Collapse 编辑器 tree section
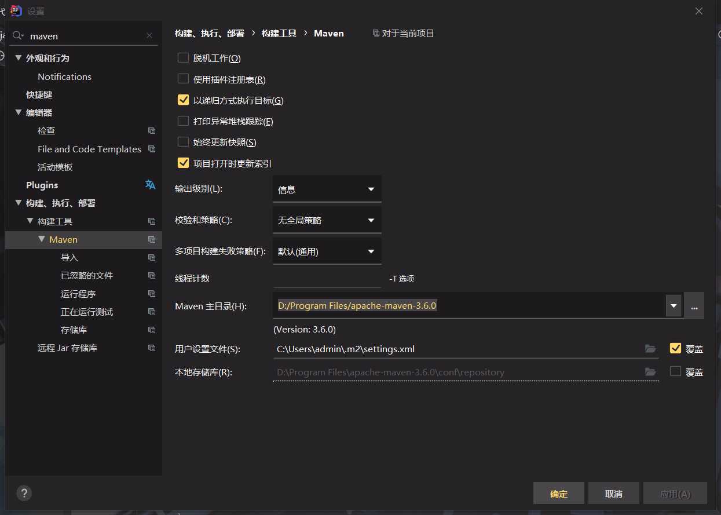Image resolution: width=721 pixels, height=515 pixels. tap(19, 112)
